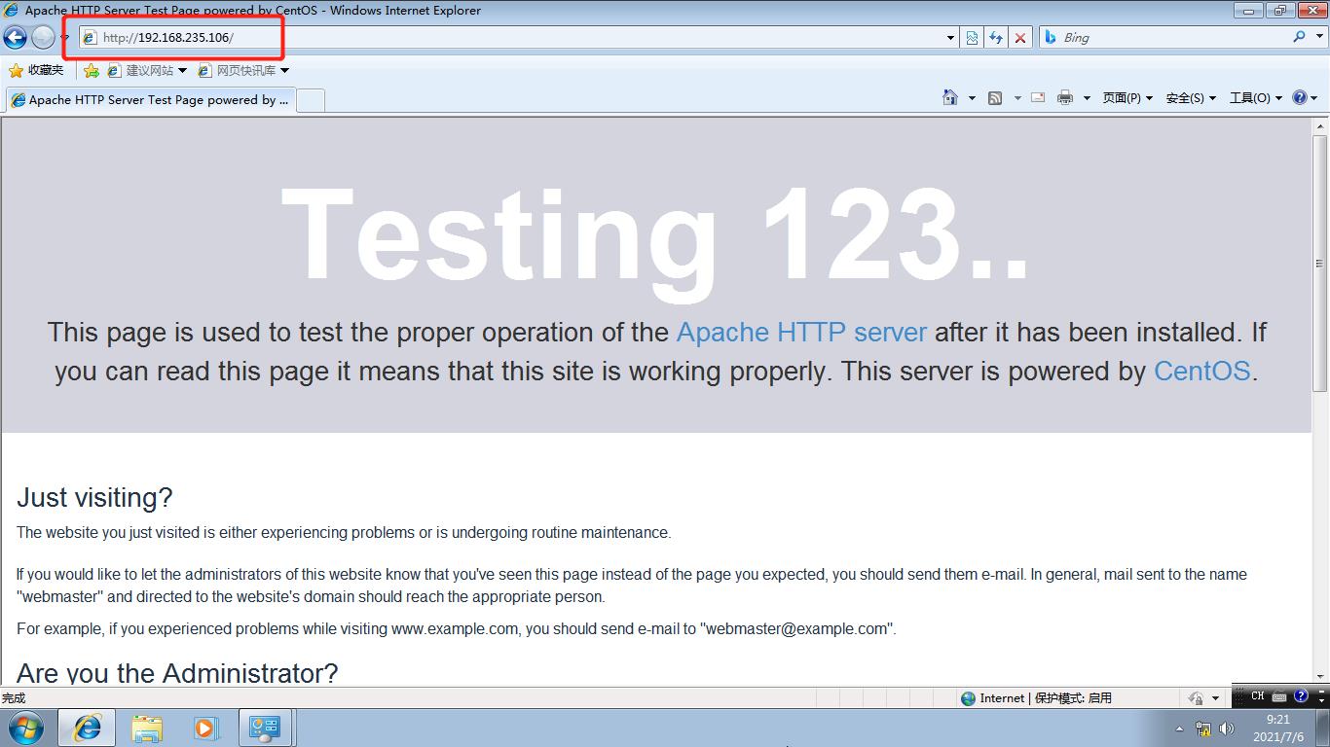Expand the 建议网站 dropdown arrow
Viewport: 1330px width, 747px height.
click(182, 70)
